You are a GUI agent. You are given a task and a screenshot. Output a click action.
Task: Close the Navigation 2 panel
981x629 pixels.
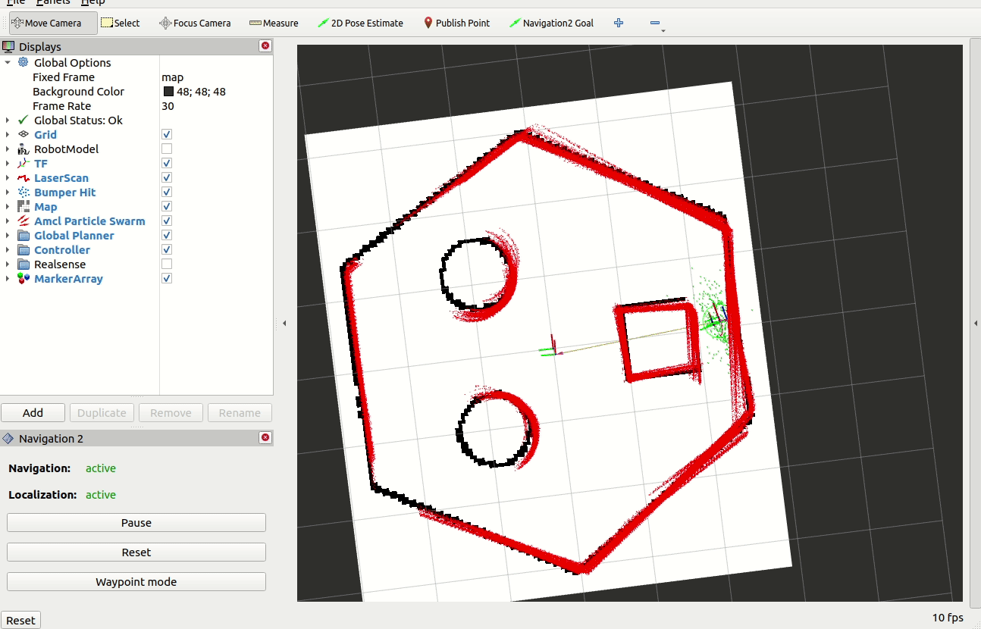pos(265,438)
